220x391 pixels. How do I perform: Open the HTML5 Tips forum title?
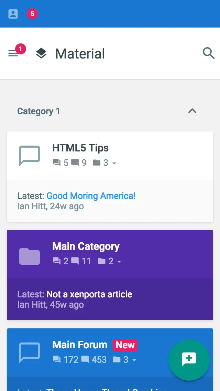click(80, 148)
